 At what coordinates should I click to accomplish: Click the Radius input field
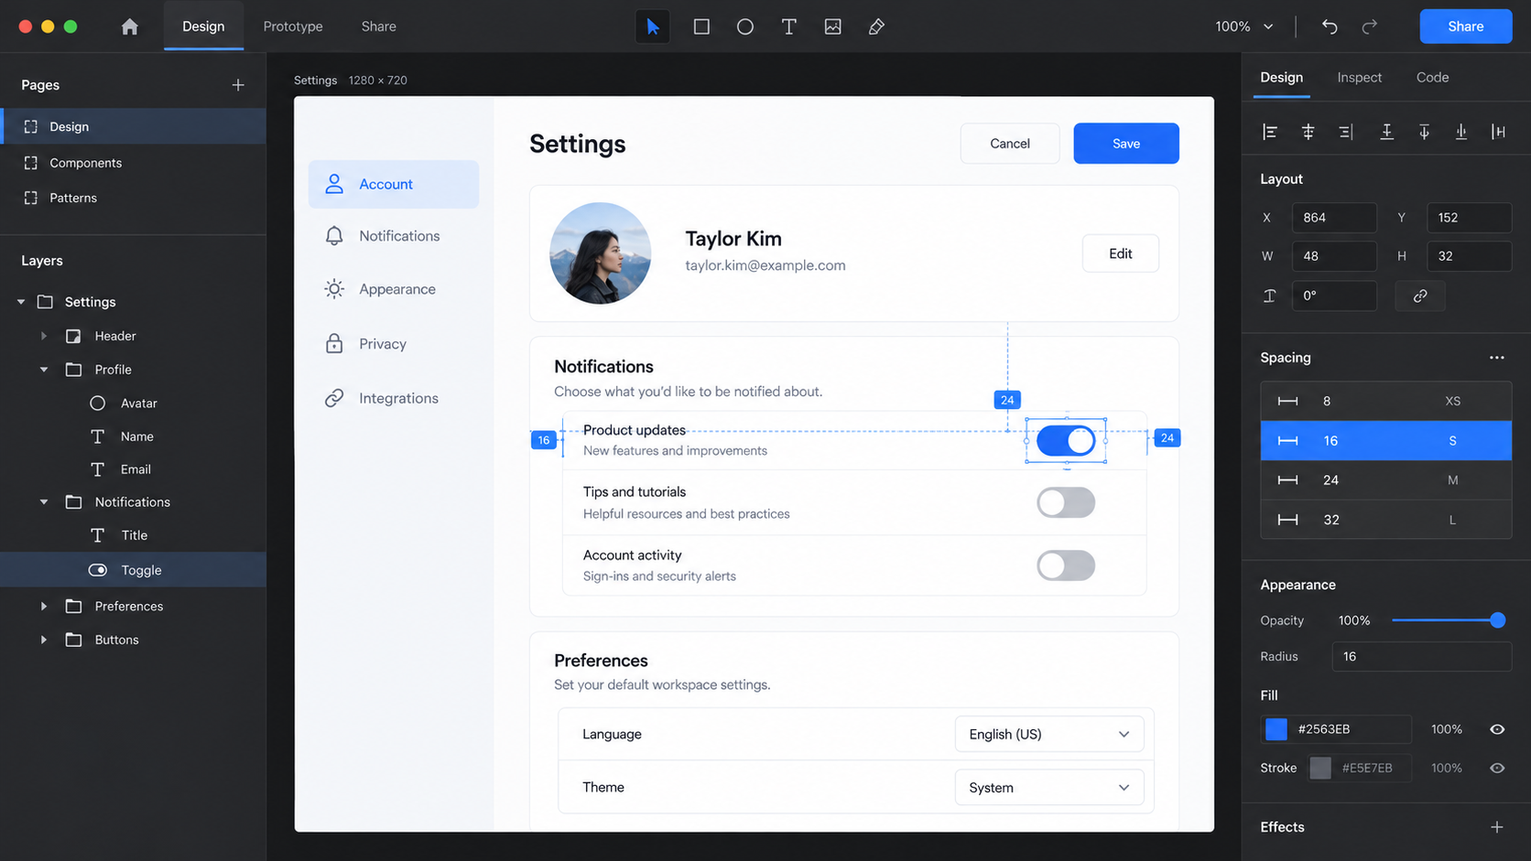pos(1421,657)
